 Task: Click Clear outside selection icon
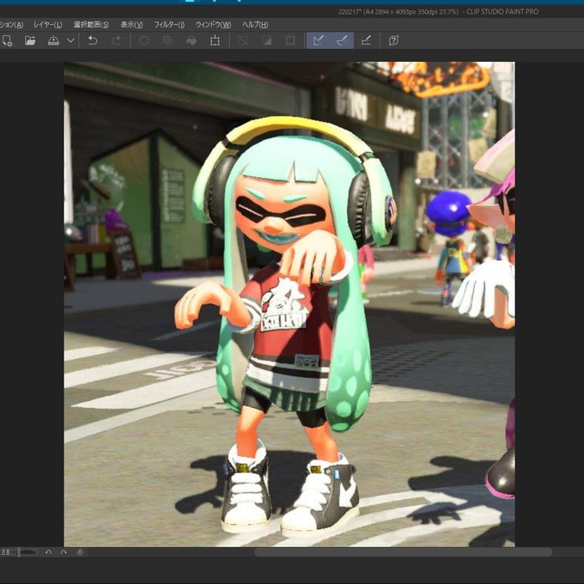[x=168, y=40]
